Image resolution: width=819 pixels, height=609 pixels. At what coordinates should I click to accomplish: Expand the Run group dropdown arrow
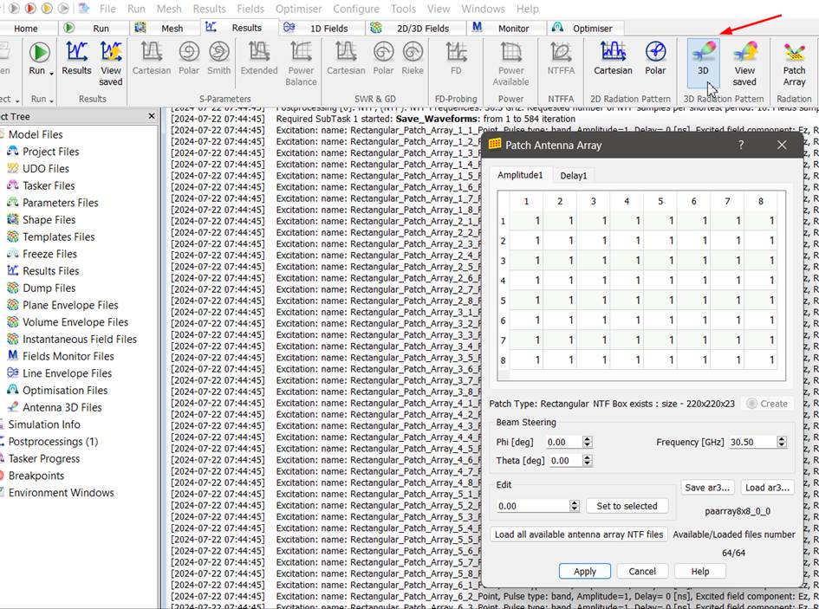click(x=52, y=100)
